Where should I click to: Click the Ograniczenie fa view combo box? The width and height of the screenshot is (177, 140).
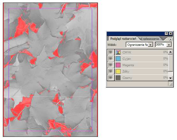point(139,45)
